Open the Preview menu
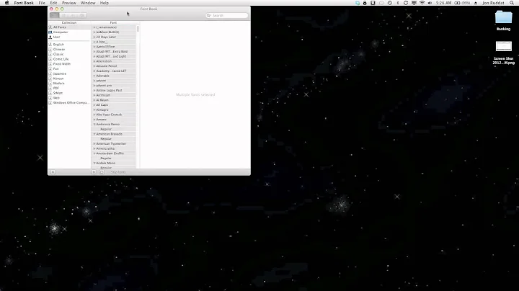Viewport: 519px width, 291px height. click(69, 3)
